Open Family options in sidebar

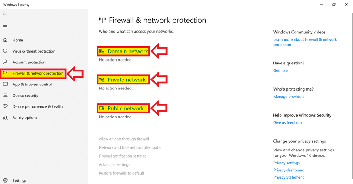tap(25, 118)
